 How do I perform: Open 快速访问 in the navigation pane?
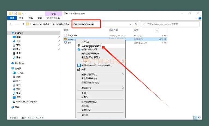pos(19,33)
